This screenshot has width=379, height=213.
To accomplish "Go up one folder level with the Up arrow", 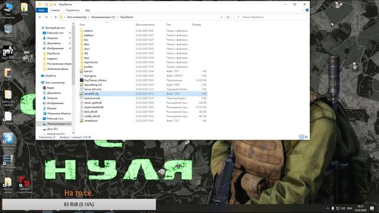I will (x=56, y=17).
